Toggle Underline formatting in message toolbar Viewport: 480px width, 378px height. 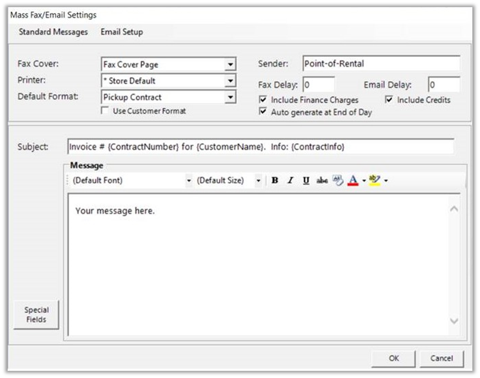tap(306, 180)
